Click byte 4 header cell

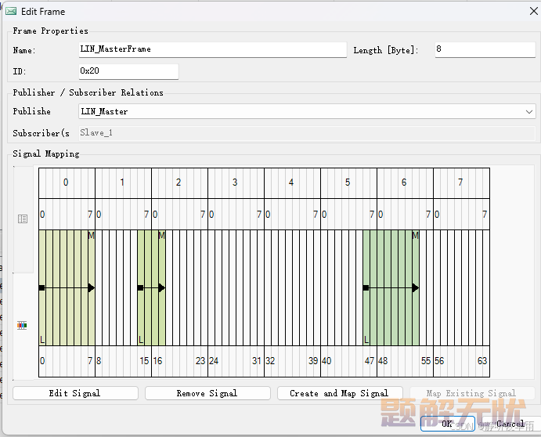point(292,182)
